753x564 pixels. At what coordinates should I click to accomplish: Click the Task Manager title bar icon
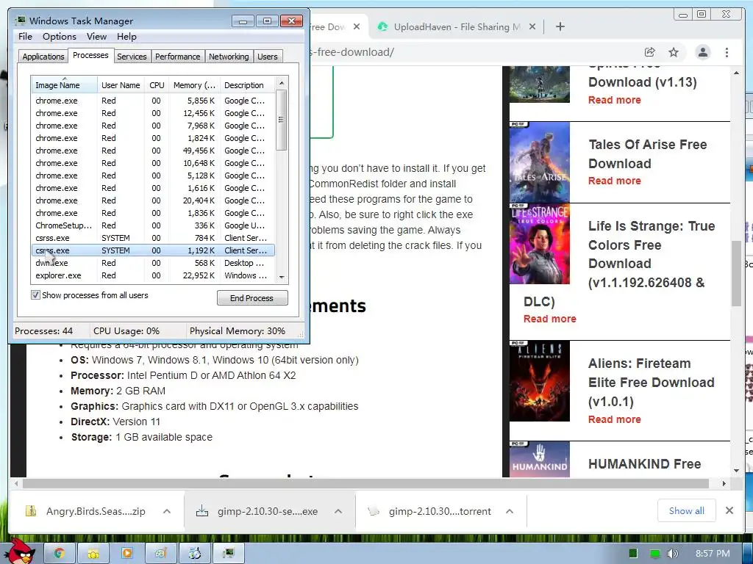pyautogui.click(x=21, y=21)
